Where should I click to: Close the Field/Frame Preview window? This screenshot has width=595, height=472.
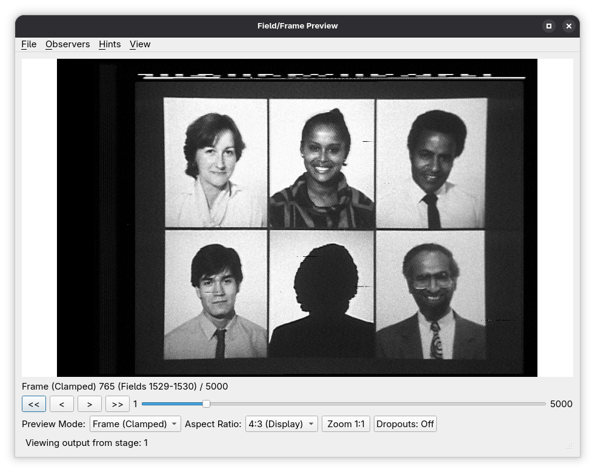(568, 26)
